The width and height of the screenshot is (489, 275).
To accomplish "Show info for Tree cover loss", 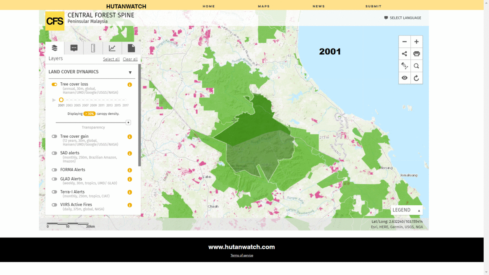I will click(130, 85).
